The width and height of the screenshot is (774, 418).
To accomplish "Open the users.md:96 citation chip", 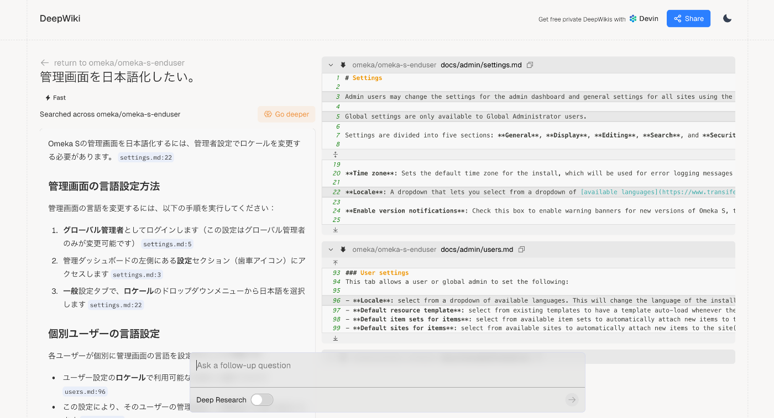I will tap(85, 391).
